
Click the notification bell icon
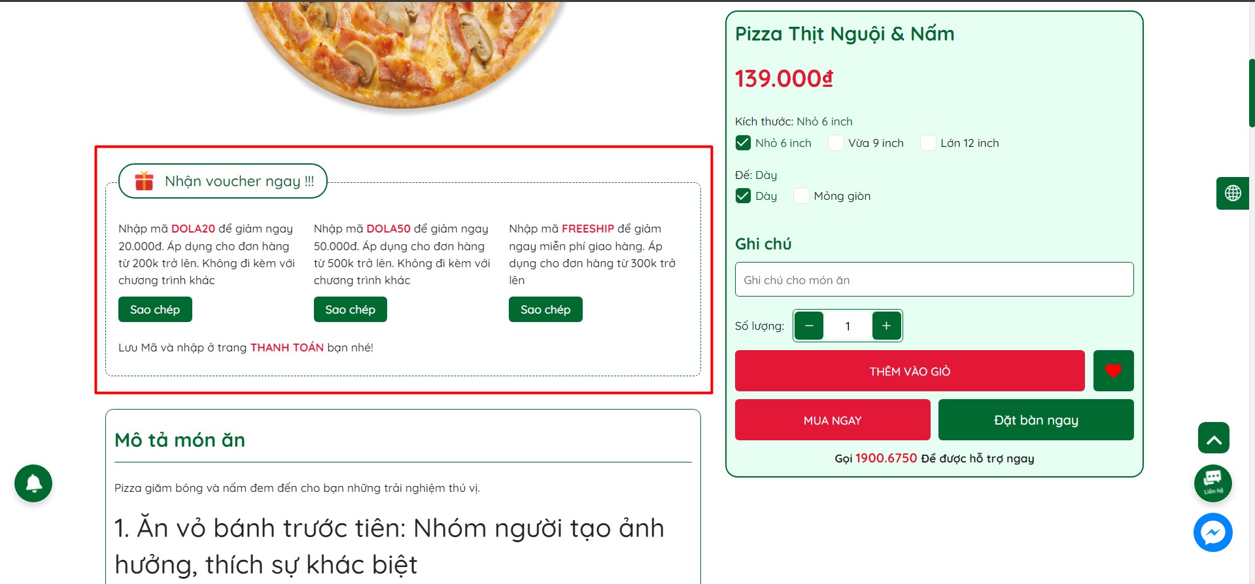pyautogui.click(x=33, y=483)
